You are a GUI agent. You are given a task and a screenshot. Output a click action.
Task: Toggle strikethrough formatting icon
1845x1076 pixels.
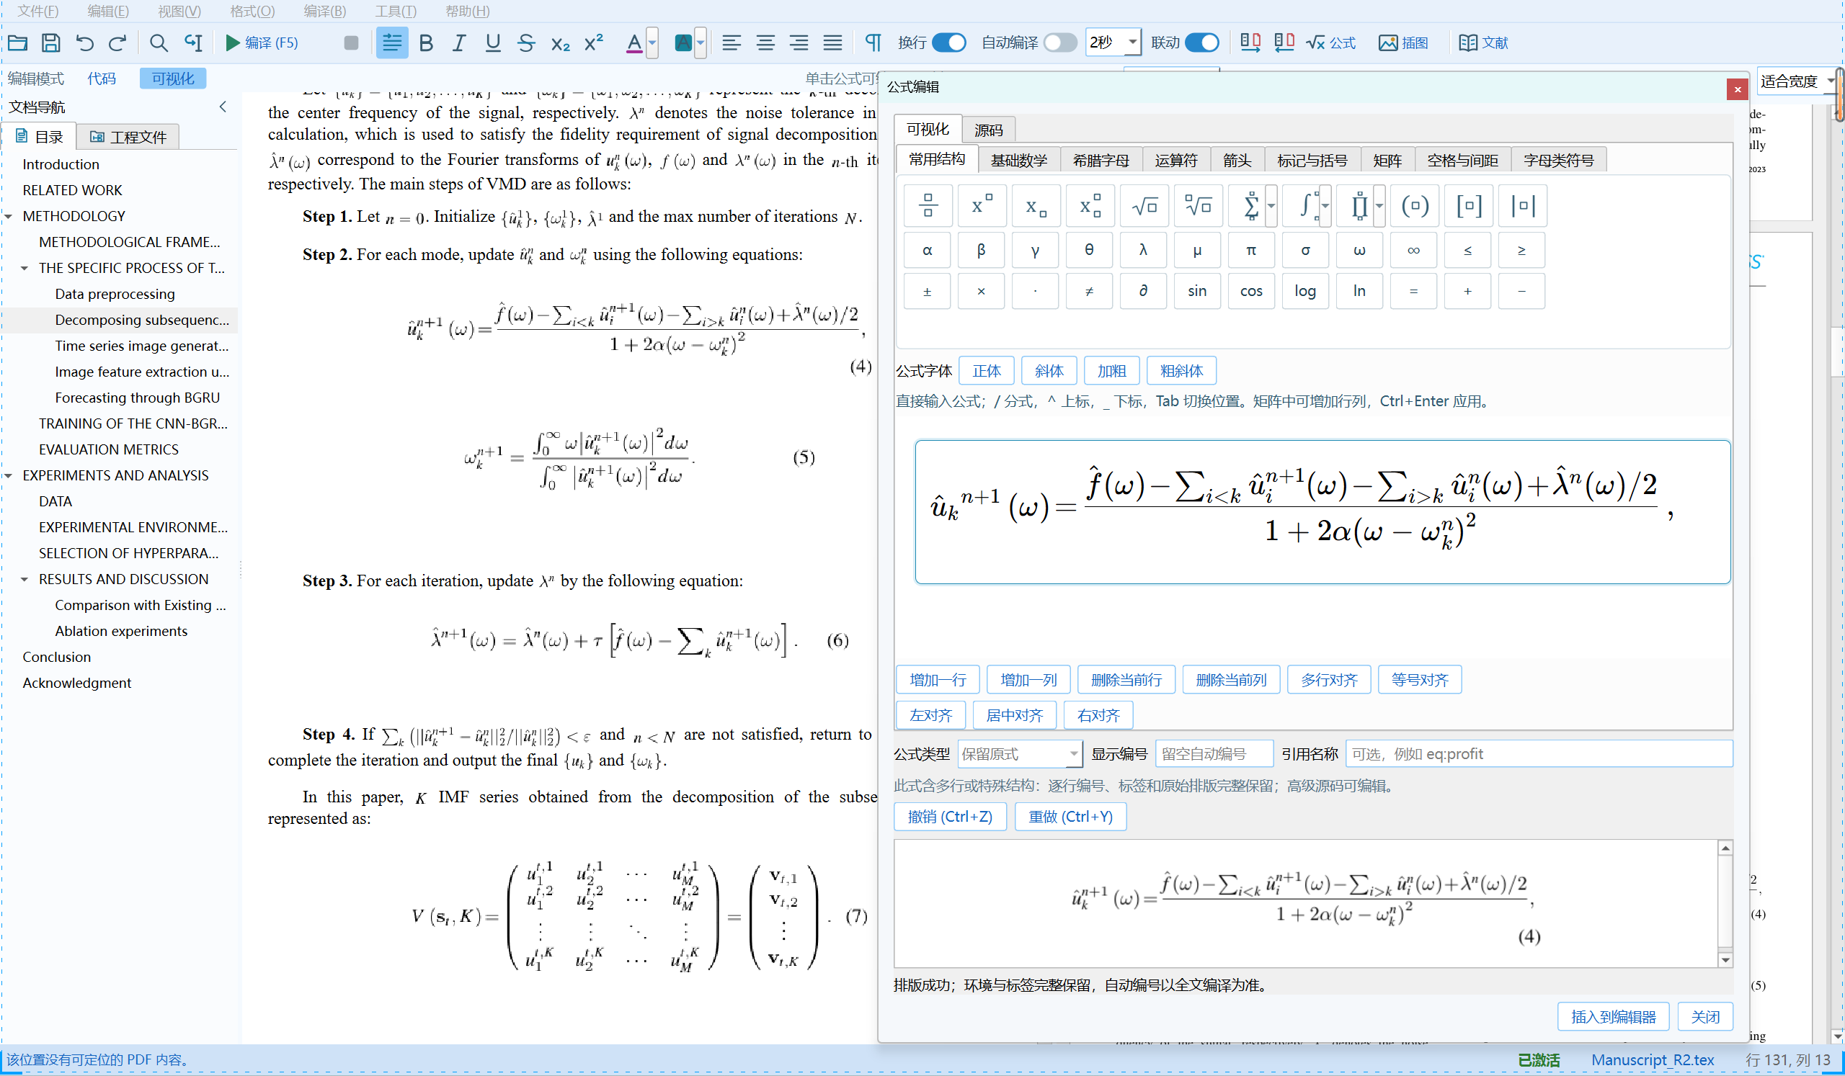tap(525, 42)
